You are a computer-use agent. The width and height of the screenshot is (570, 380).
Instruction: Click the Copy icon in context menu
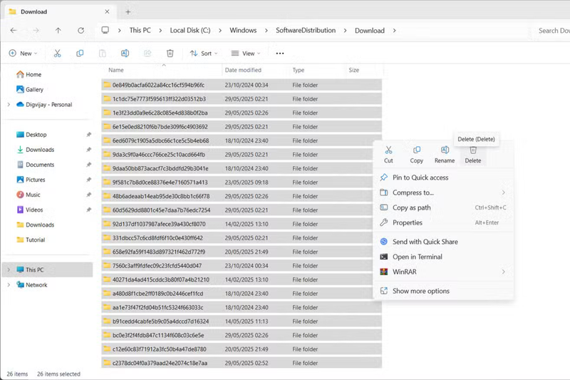(x=417, y=150)
